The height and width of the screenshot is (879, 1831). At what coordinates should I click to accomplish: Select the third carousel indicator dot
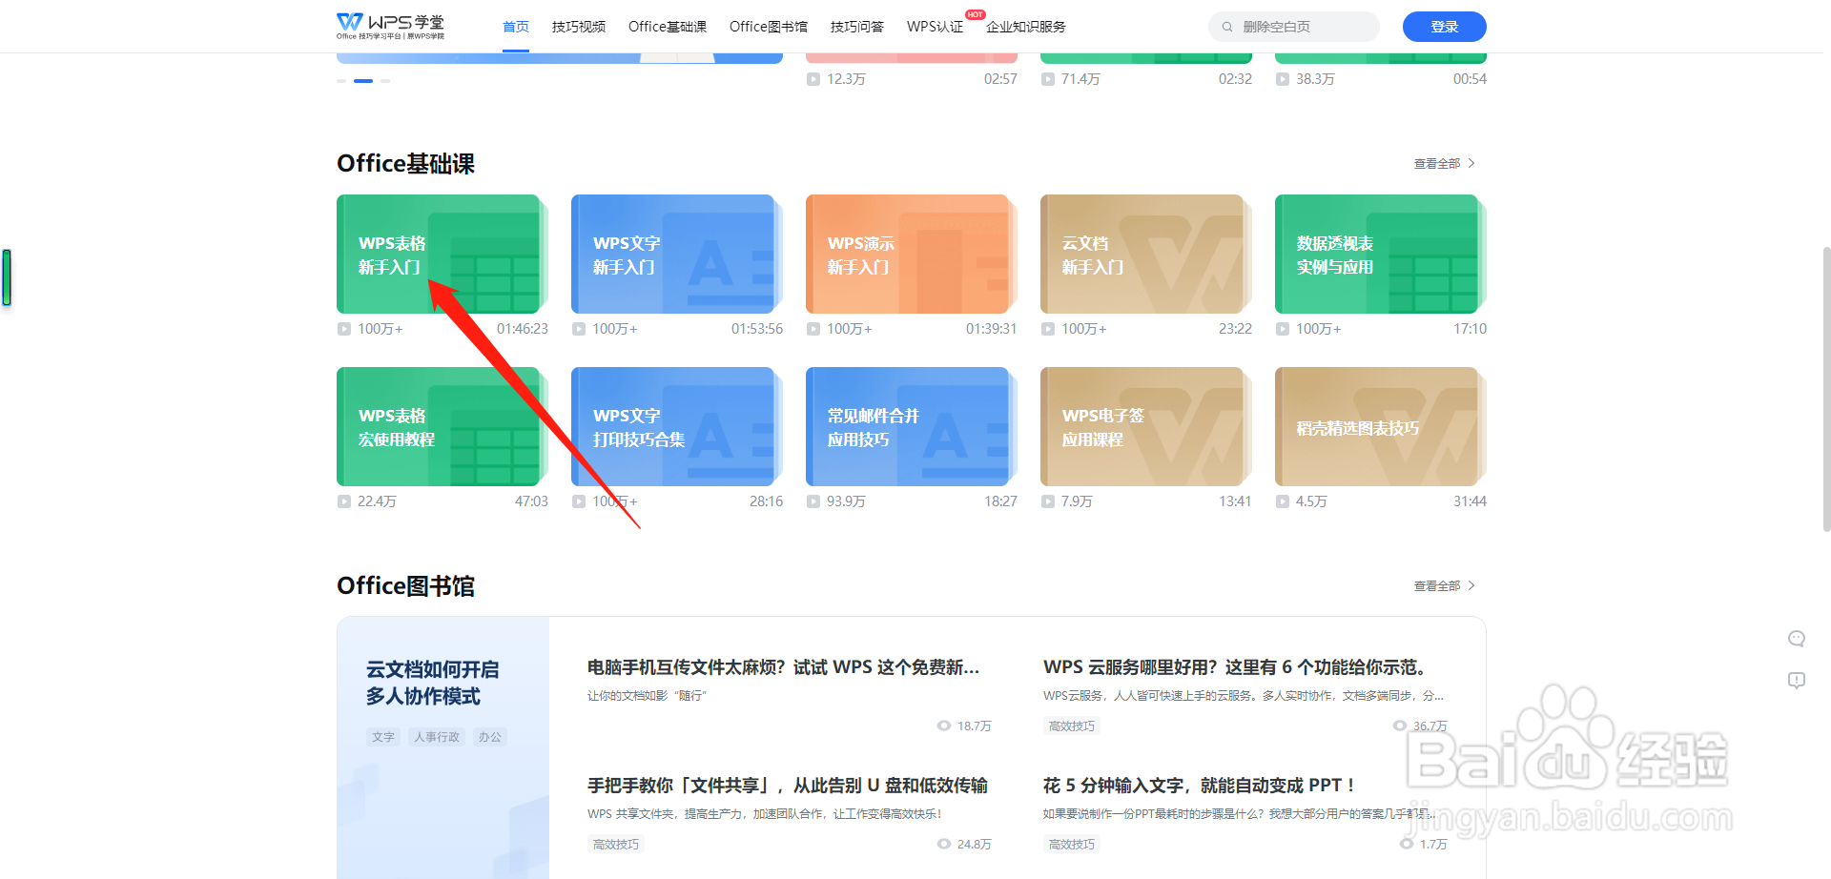(385, 81)
